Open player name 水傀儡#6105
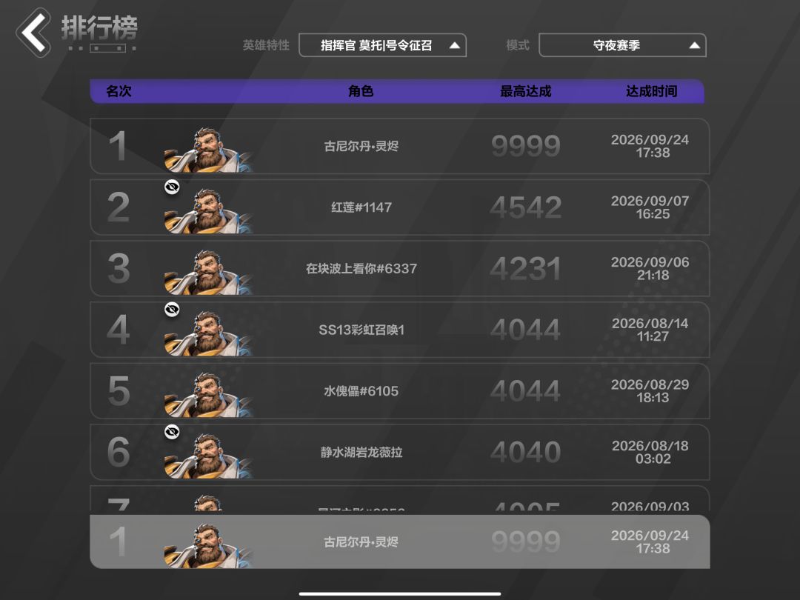 [x=361, y=391]
